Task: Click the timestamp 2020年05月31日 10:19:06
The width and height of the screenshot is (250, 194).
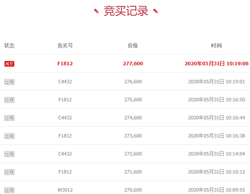Action: pyautogui.click(x=216, y=63)
